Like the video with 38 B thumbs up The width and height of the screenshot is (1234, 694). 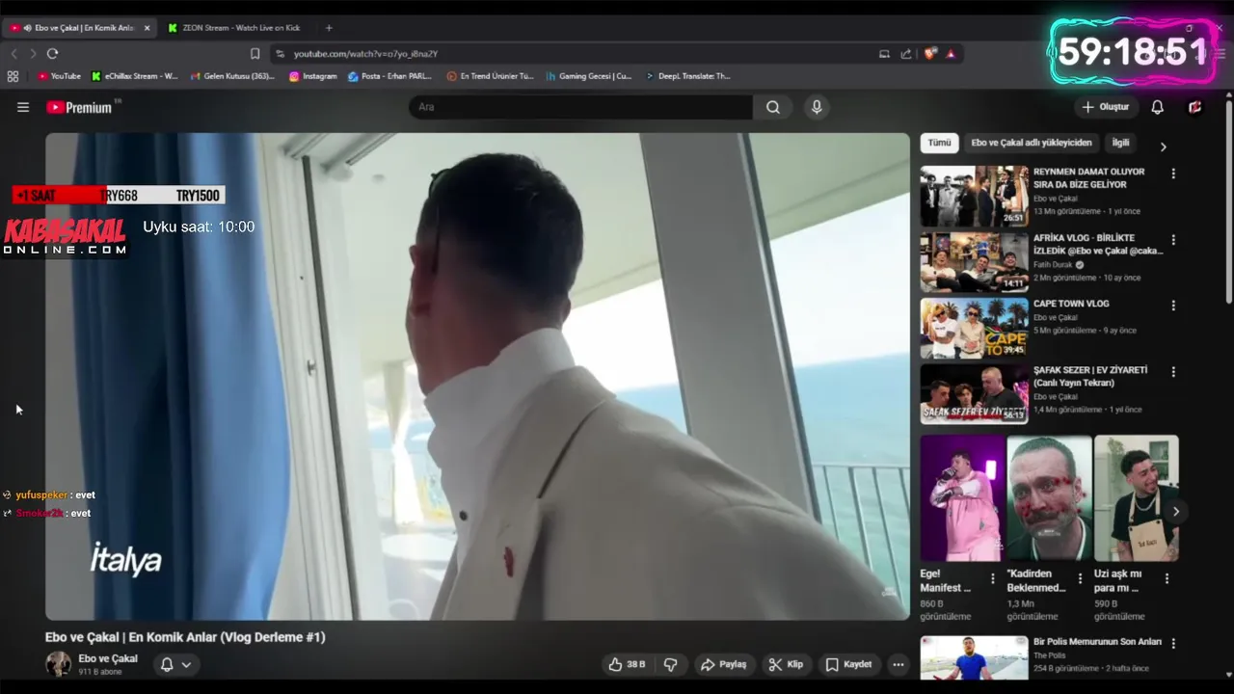pyautogui.click(x=626, y=664)
